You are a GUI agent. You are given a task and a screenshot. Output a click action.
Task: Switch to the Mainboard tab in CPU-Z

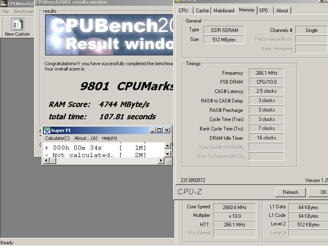pyautogui.click(x=224, y=11)
